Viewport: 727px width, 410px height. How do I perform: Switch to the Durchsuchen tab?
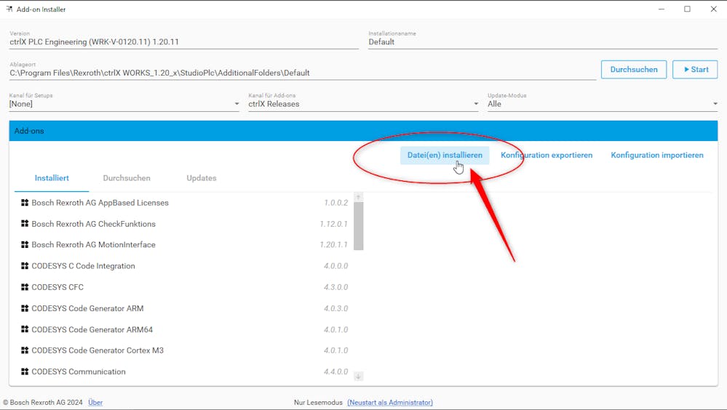(x=127, y=178)
